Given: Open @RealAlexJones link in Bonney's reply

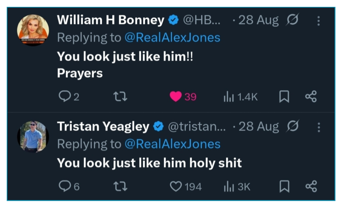Looking at the screenshot, I should [172, 38].
